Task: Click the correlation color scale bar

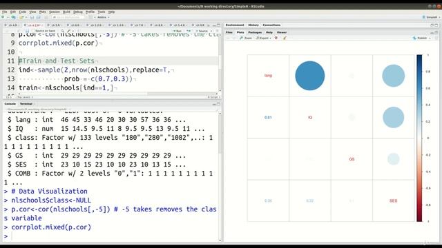Action: [x=419, y=138]
